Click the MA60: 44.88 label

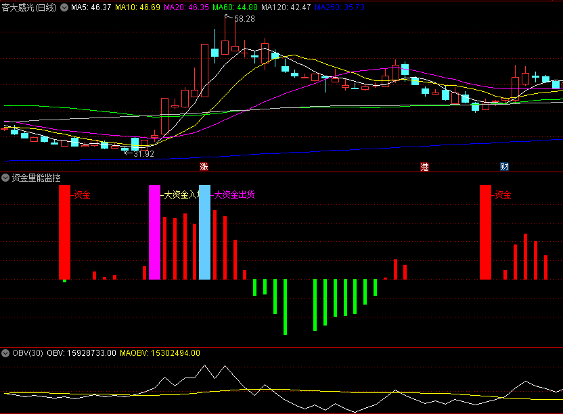235,7
